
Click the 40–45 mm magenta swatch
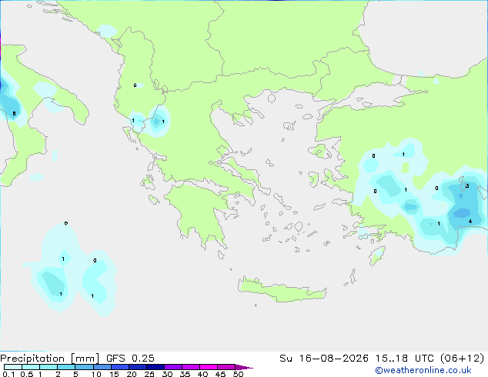click(209, 367)
